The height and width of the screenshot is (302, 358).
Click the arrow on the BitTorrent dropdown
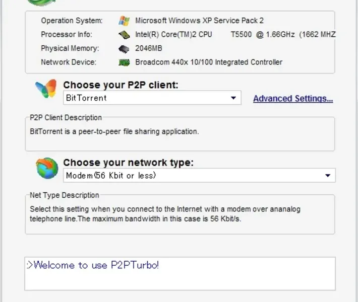coord(233,98)
